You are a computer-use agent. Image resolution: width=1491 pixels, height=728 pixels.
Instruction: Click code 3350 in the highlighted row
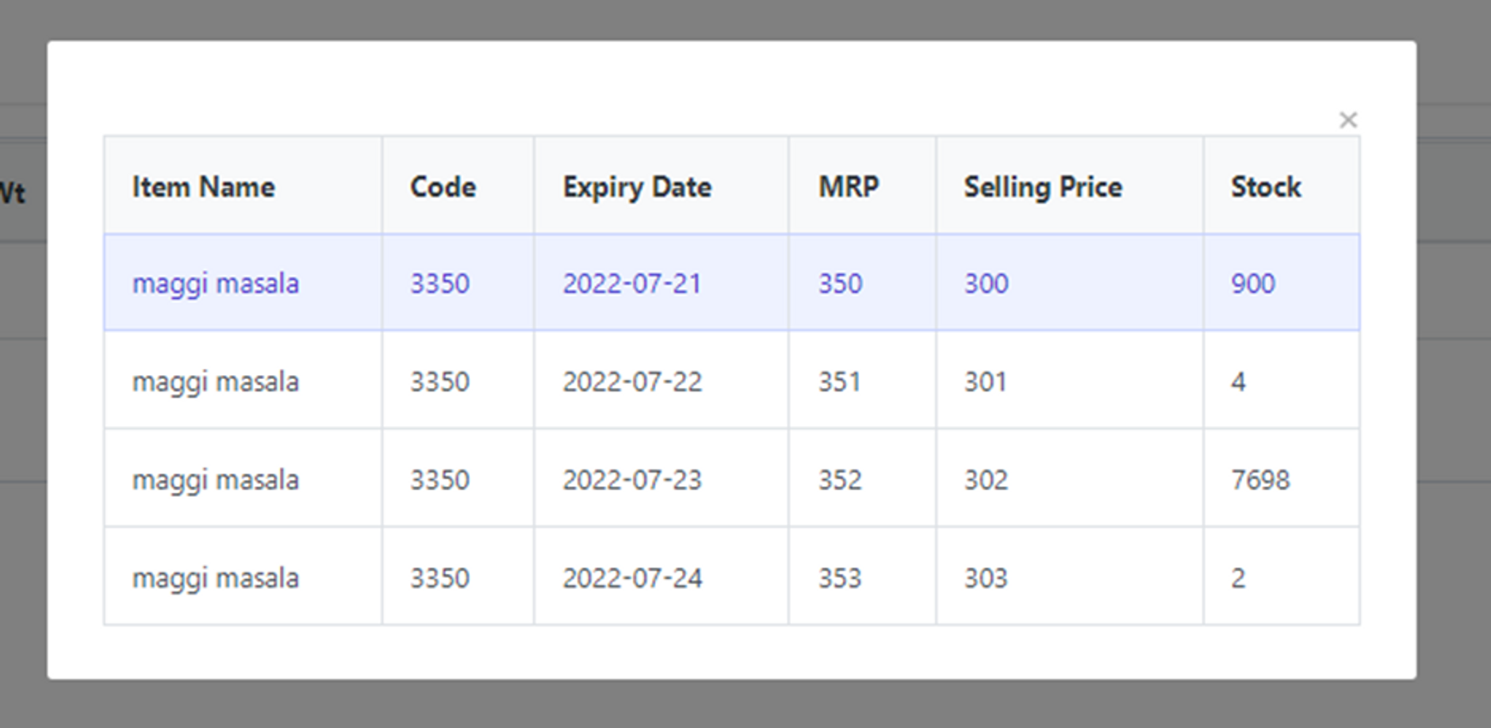[x=439, y=283]
